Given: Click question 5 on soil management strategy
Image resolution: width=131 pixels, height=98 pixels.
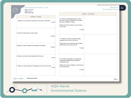Looking at the screenshot, I should (x=34, y=66).
